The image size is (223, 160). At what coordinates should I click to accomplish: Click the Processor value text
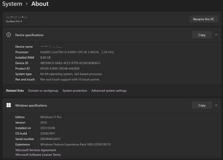coord(77,52)
